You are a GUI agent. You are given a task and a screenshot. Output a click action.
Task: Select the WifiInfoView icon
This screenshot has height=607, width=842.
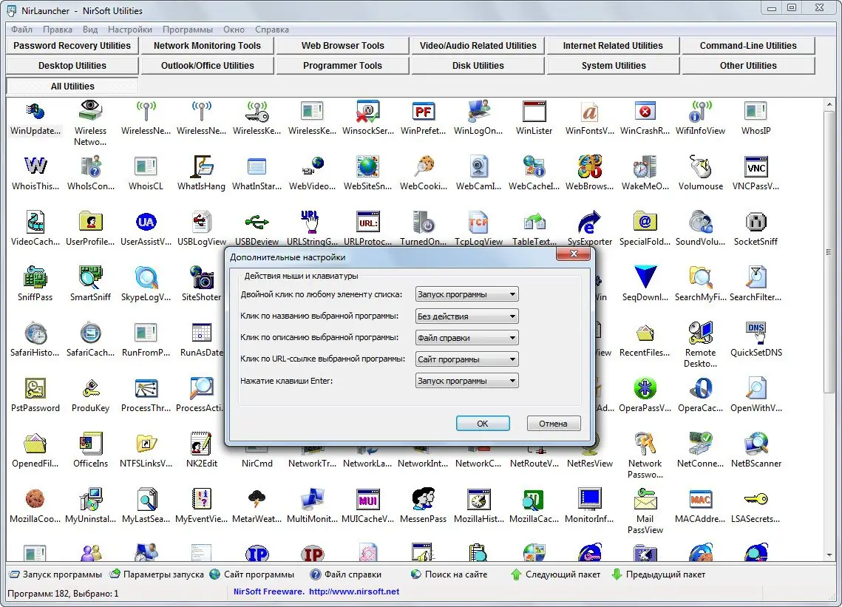pos(700,112)
